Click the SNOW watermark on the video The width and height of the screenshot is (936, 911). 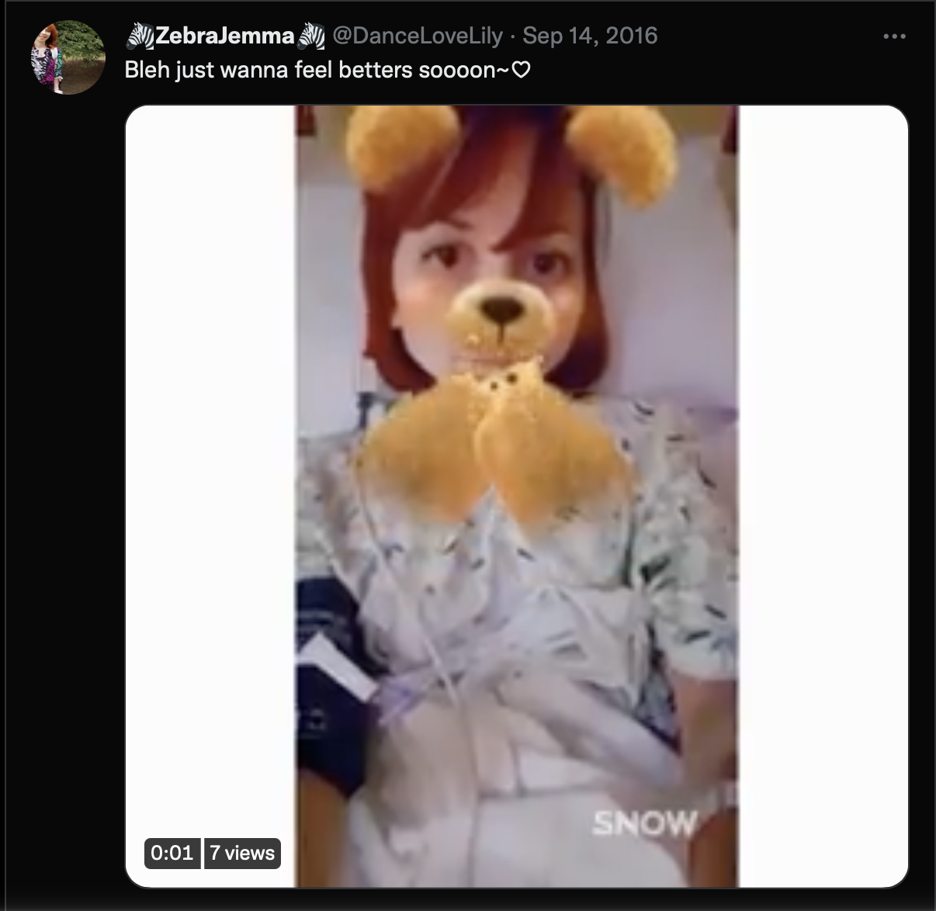click(x=644, y=823)
